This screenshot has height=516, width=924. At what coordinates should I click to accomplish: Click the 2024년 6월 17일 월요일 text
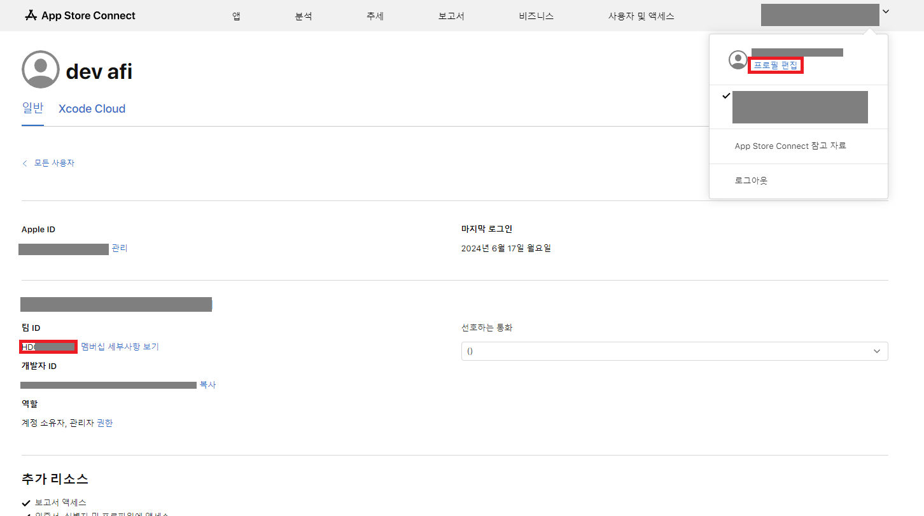506,248
